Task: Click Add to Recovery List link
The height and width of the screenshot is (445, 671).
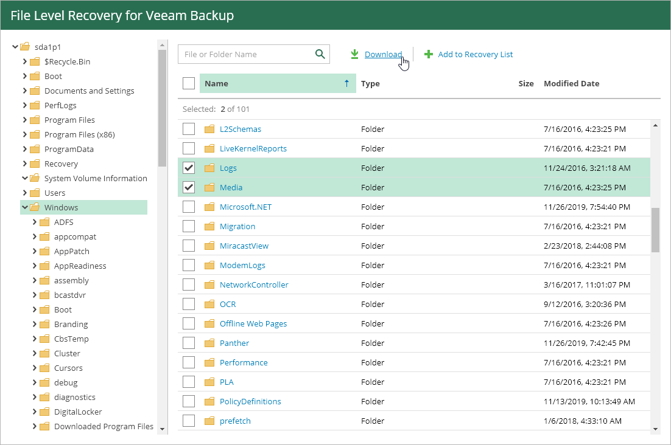Action: [x=476, y=54]
